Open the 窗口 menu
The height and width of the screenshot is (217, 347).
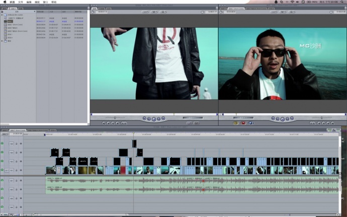coord(45,2)
